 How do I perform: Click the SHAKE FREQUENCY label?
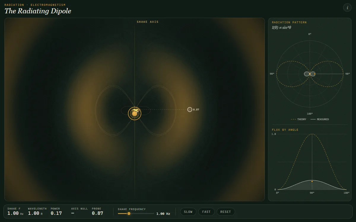[x=132, y=209]
